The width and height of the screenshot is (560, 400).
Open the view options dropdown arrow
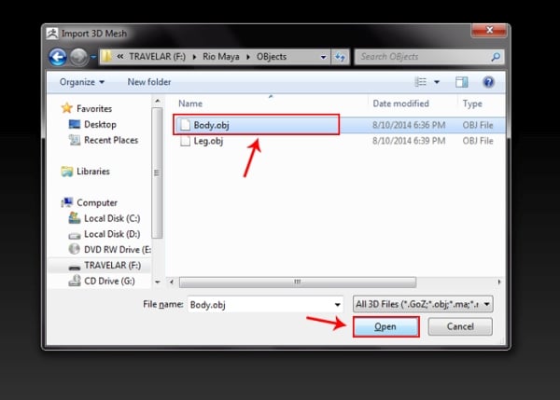pyautogui.click(x=437, y=82)
